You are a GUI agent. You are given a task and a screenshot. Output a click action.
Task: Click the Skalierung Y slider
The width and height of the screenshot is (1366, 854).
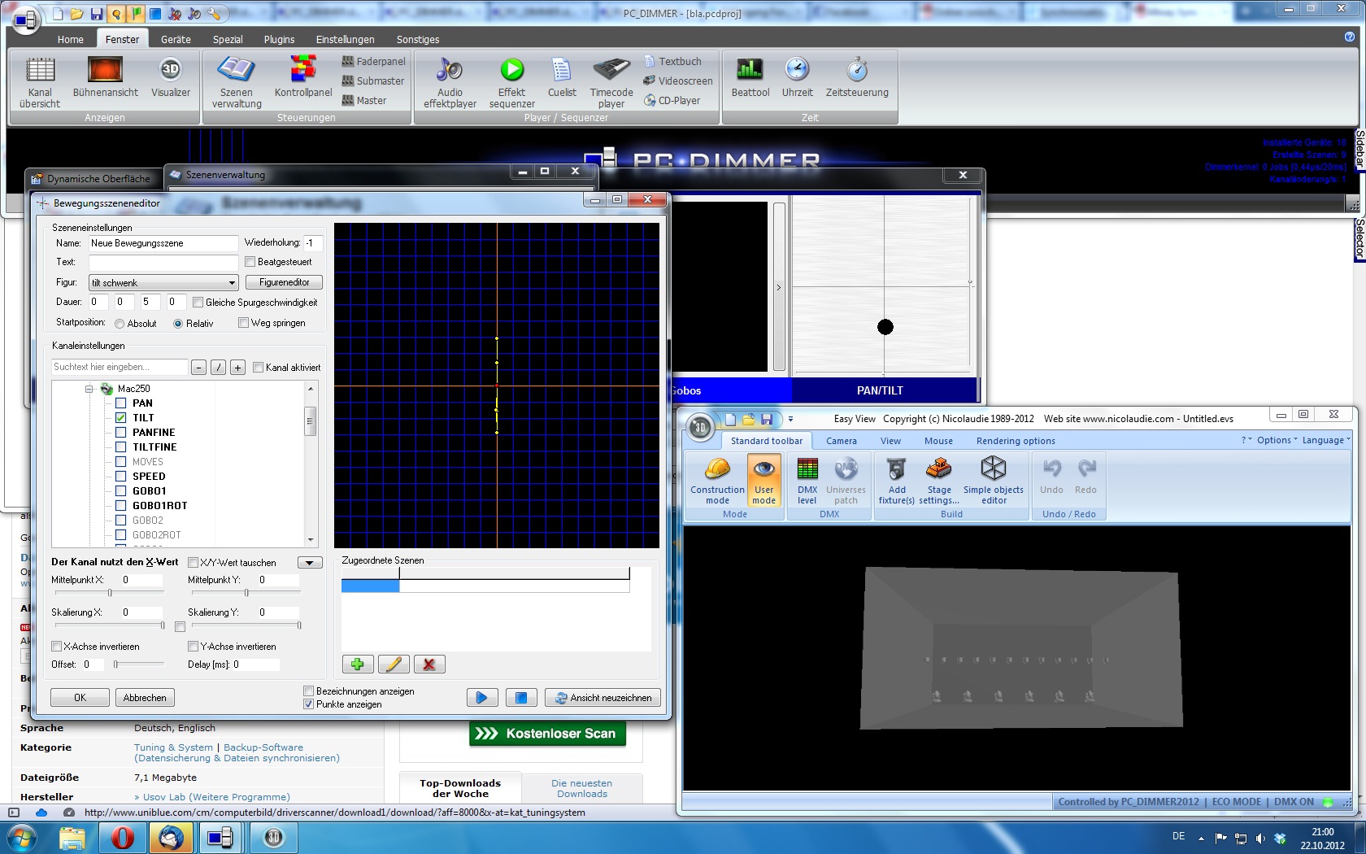244,625
